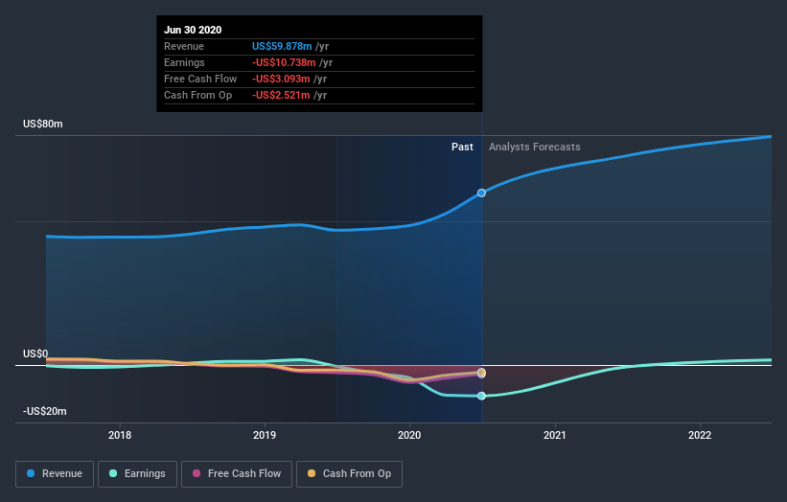Click the -US$20m y-axis label
The image size is (787, 502).
45,411
